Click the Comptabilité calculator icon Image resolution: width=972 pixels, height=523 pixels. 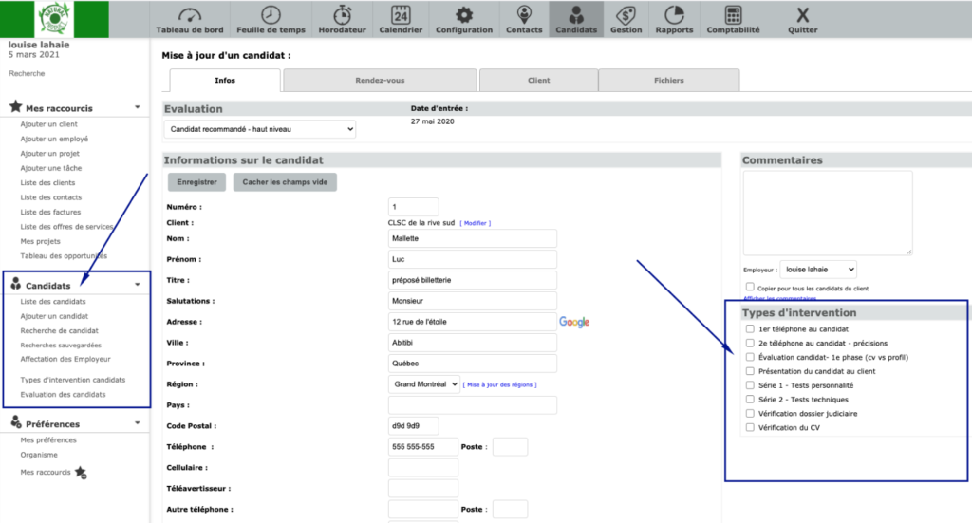[x=733, y=15]
